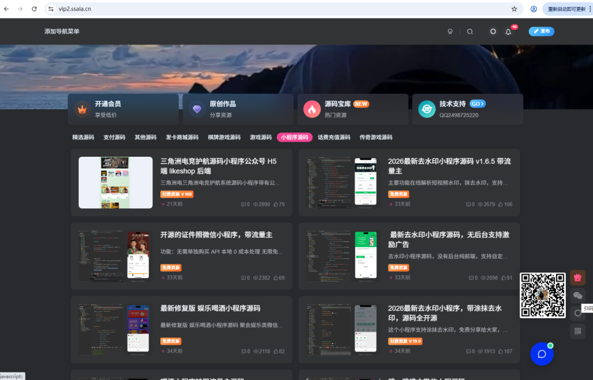Click the NEW badge beside 源码宝库
Viewport: 593px width, 380px height.
click(x=361, y=104)
